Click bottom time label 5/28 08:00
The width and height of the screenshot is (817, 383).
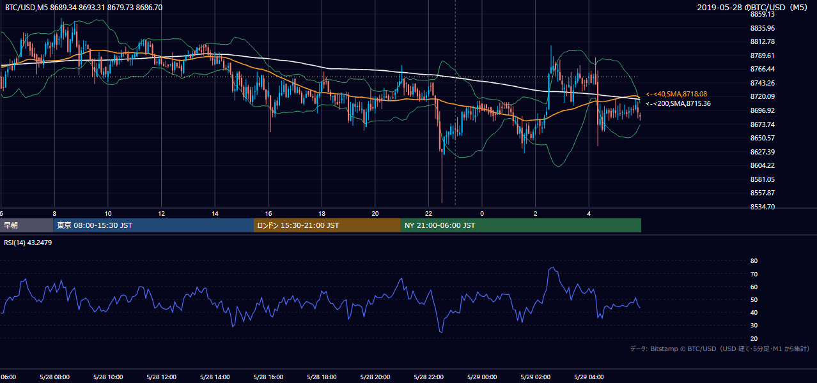click(x=54, y=377)
